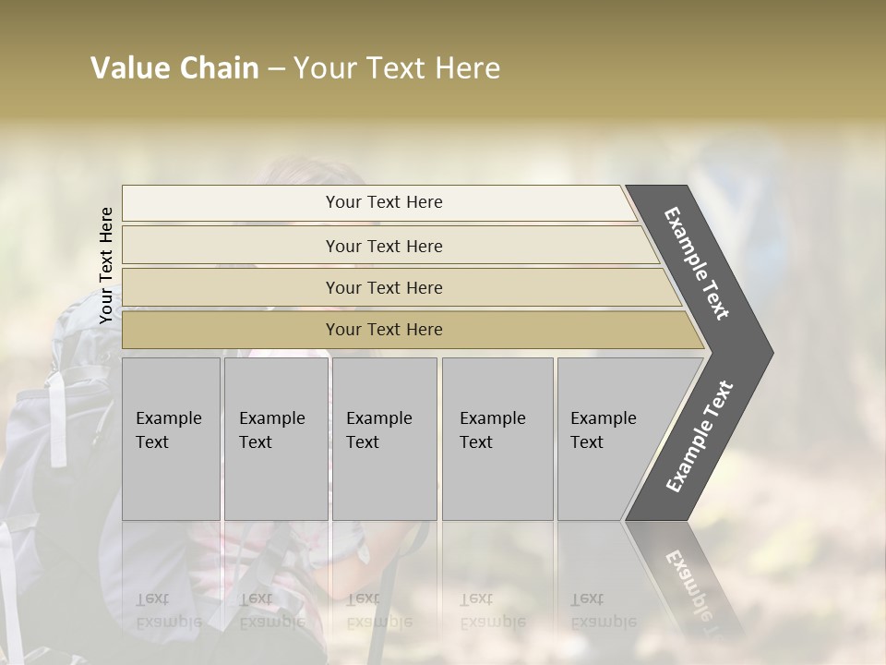This screenshot has height=665, width=886.
Task: Click the mirrored text under the fourth box
Action: click(493, 610)
